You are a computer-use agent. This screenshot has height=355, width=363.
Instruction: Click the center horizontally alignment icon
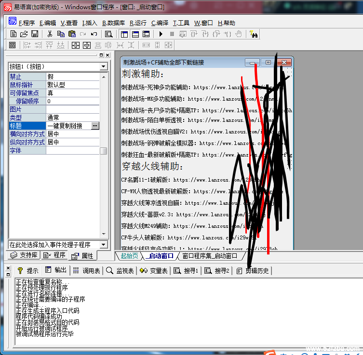[x=76, y=45]
